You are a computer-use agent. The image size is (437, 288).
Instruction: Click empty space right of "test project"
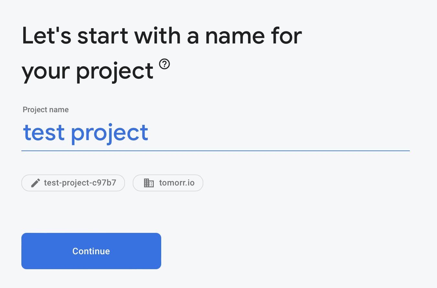click(x=278, y=133)
